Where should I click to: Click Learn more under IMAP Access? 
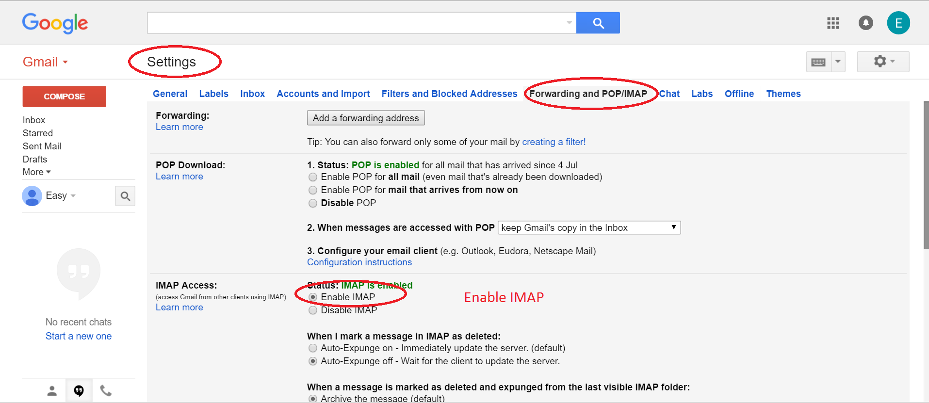point(179,307)
